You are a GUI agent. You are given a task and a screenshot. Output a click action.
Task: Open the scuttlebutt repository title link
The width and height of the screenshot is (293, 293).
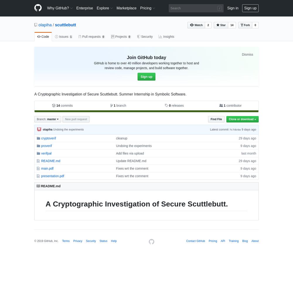(65, 25)
